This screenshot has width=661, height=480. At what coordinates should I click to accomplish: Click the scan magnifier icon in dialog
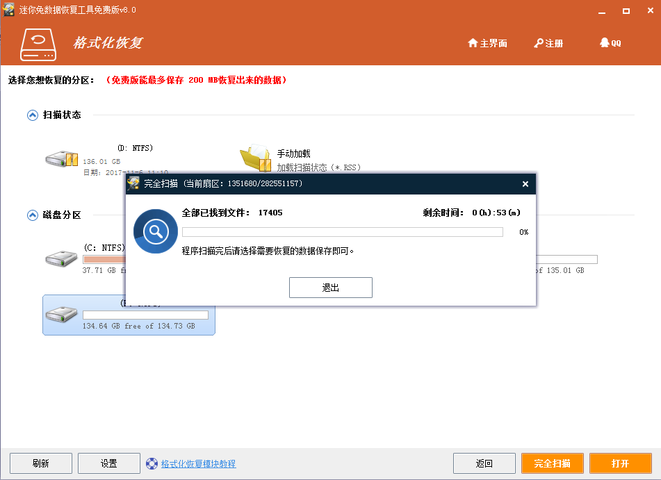156,231
